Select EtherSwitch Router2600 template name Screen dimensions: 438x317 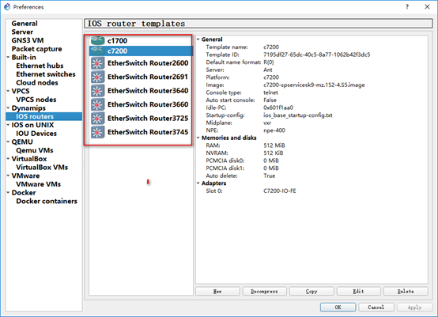(148, 63)
